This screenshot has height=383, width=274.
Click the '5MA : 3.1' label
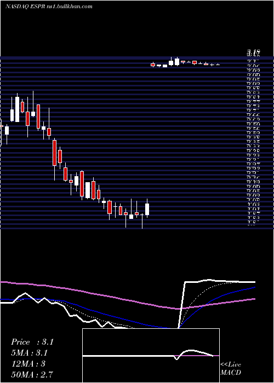29,353
